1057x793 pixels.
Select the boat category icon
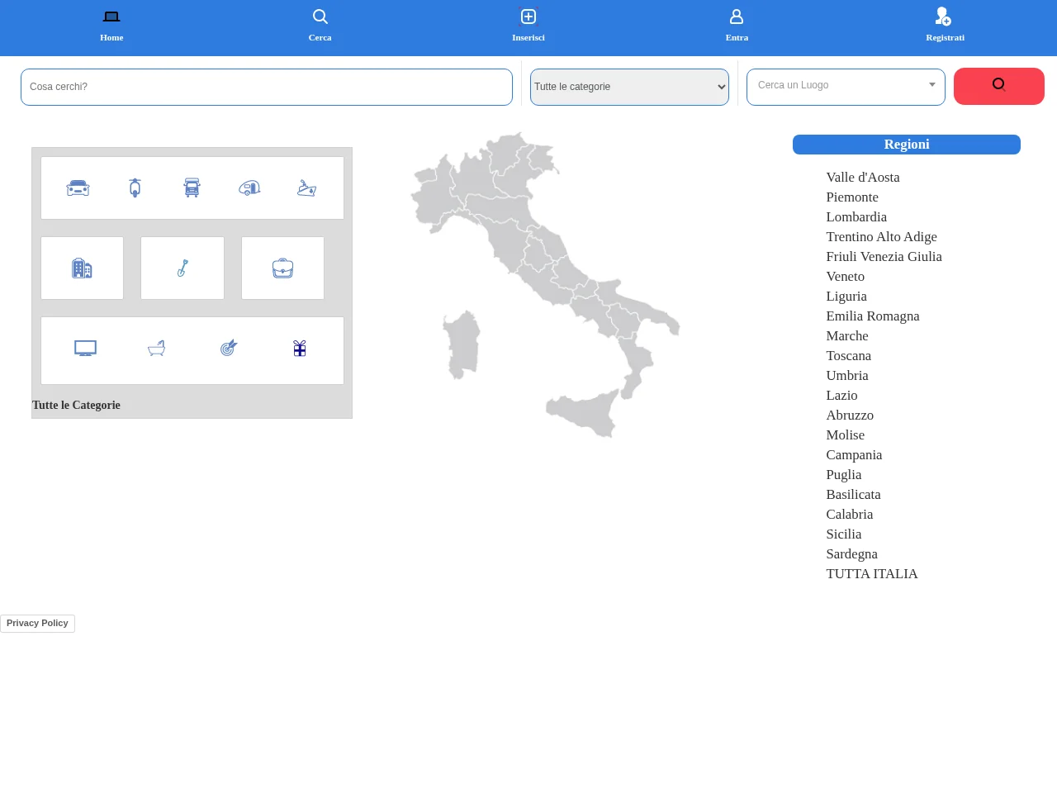(307, 188)
